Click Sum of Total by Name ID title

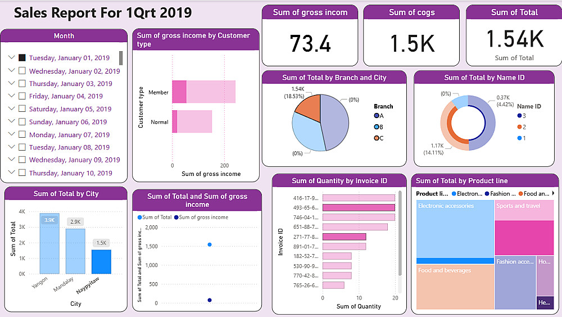[484, 78]
